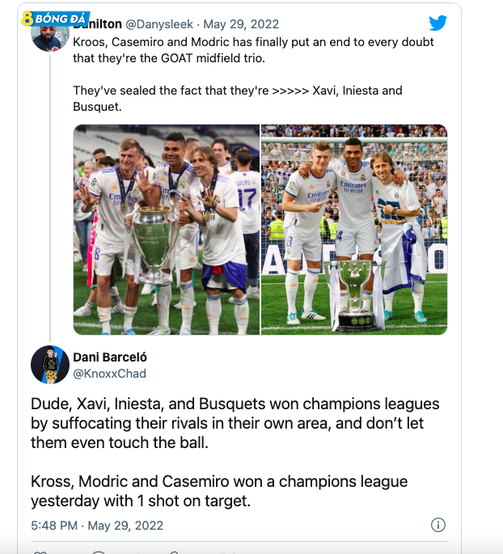Click the partially visible reply bubble icon
The width and height of the screenshot is (503, 554).
pos(99,552)
